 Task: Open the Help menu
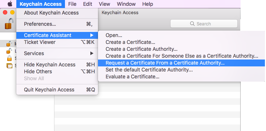tap(148, 4)
